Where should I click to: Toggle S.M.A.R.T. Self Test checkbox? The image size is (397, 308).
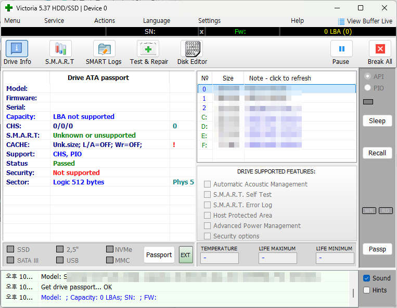click(207, 194)
